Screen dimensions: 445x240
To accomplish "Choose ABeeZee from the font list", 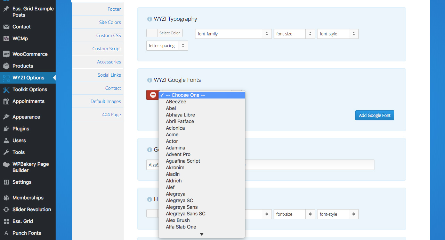I will coord(202,102).
